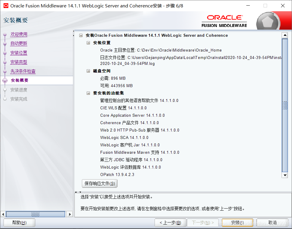Select the 安装概要 step in sidebar
The width and height of the screenshot is (292, 229).
click(x=20, y=80)
